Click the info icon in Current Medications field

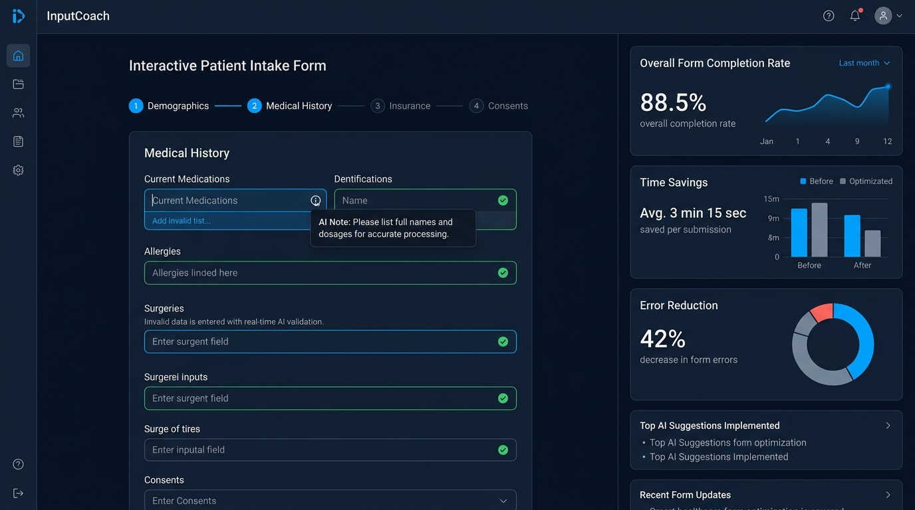click(x=316, y=200)
